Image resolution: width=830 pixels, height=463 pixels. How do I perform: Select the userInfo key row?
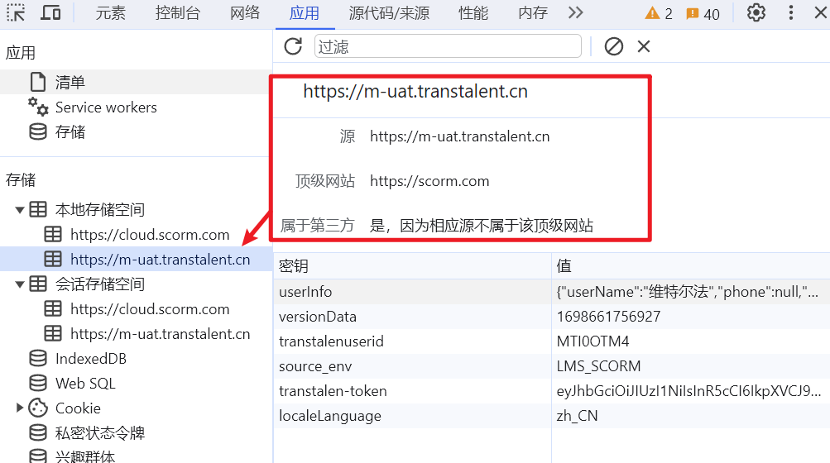click(552, 292)
